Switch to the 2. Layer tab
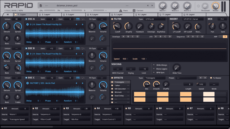This screenshot has width=230, height=129. click(49, 14)
